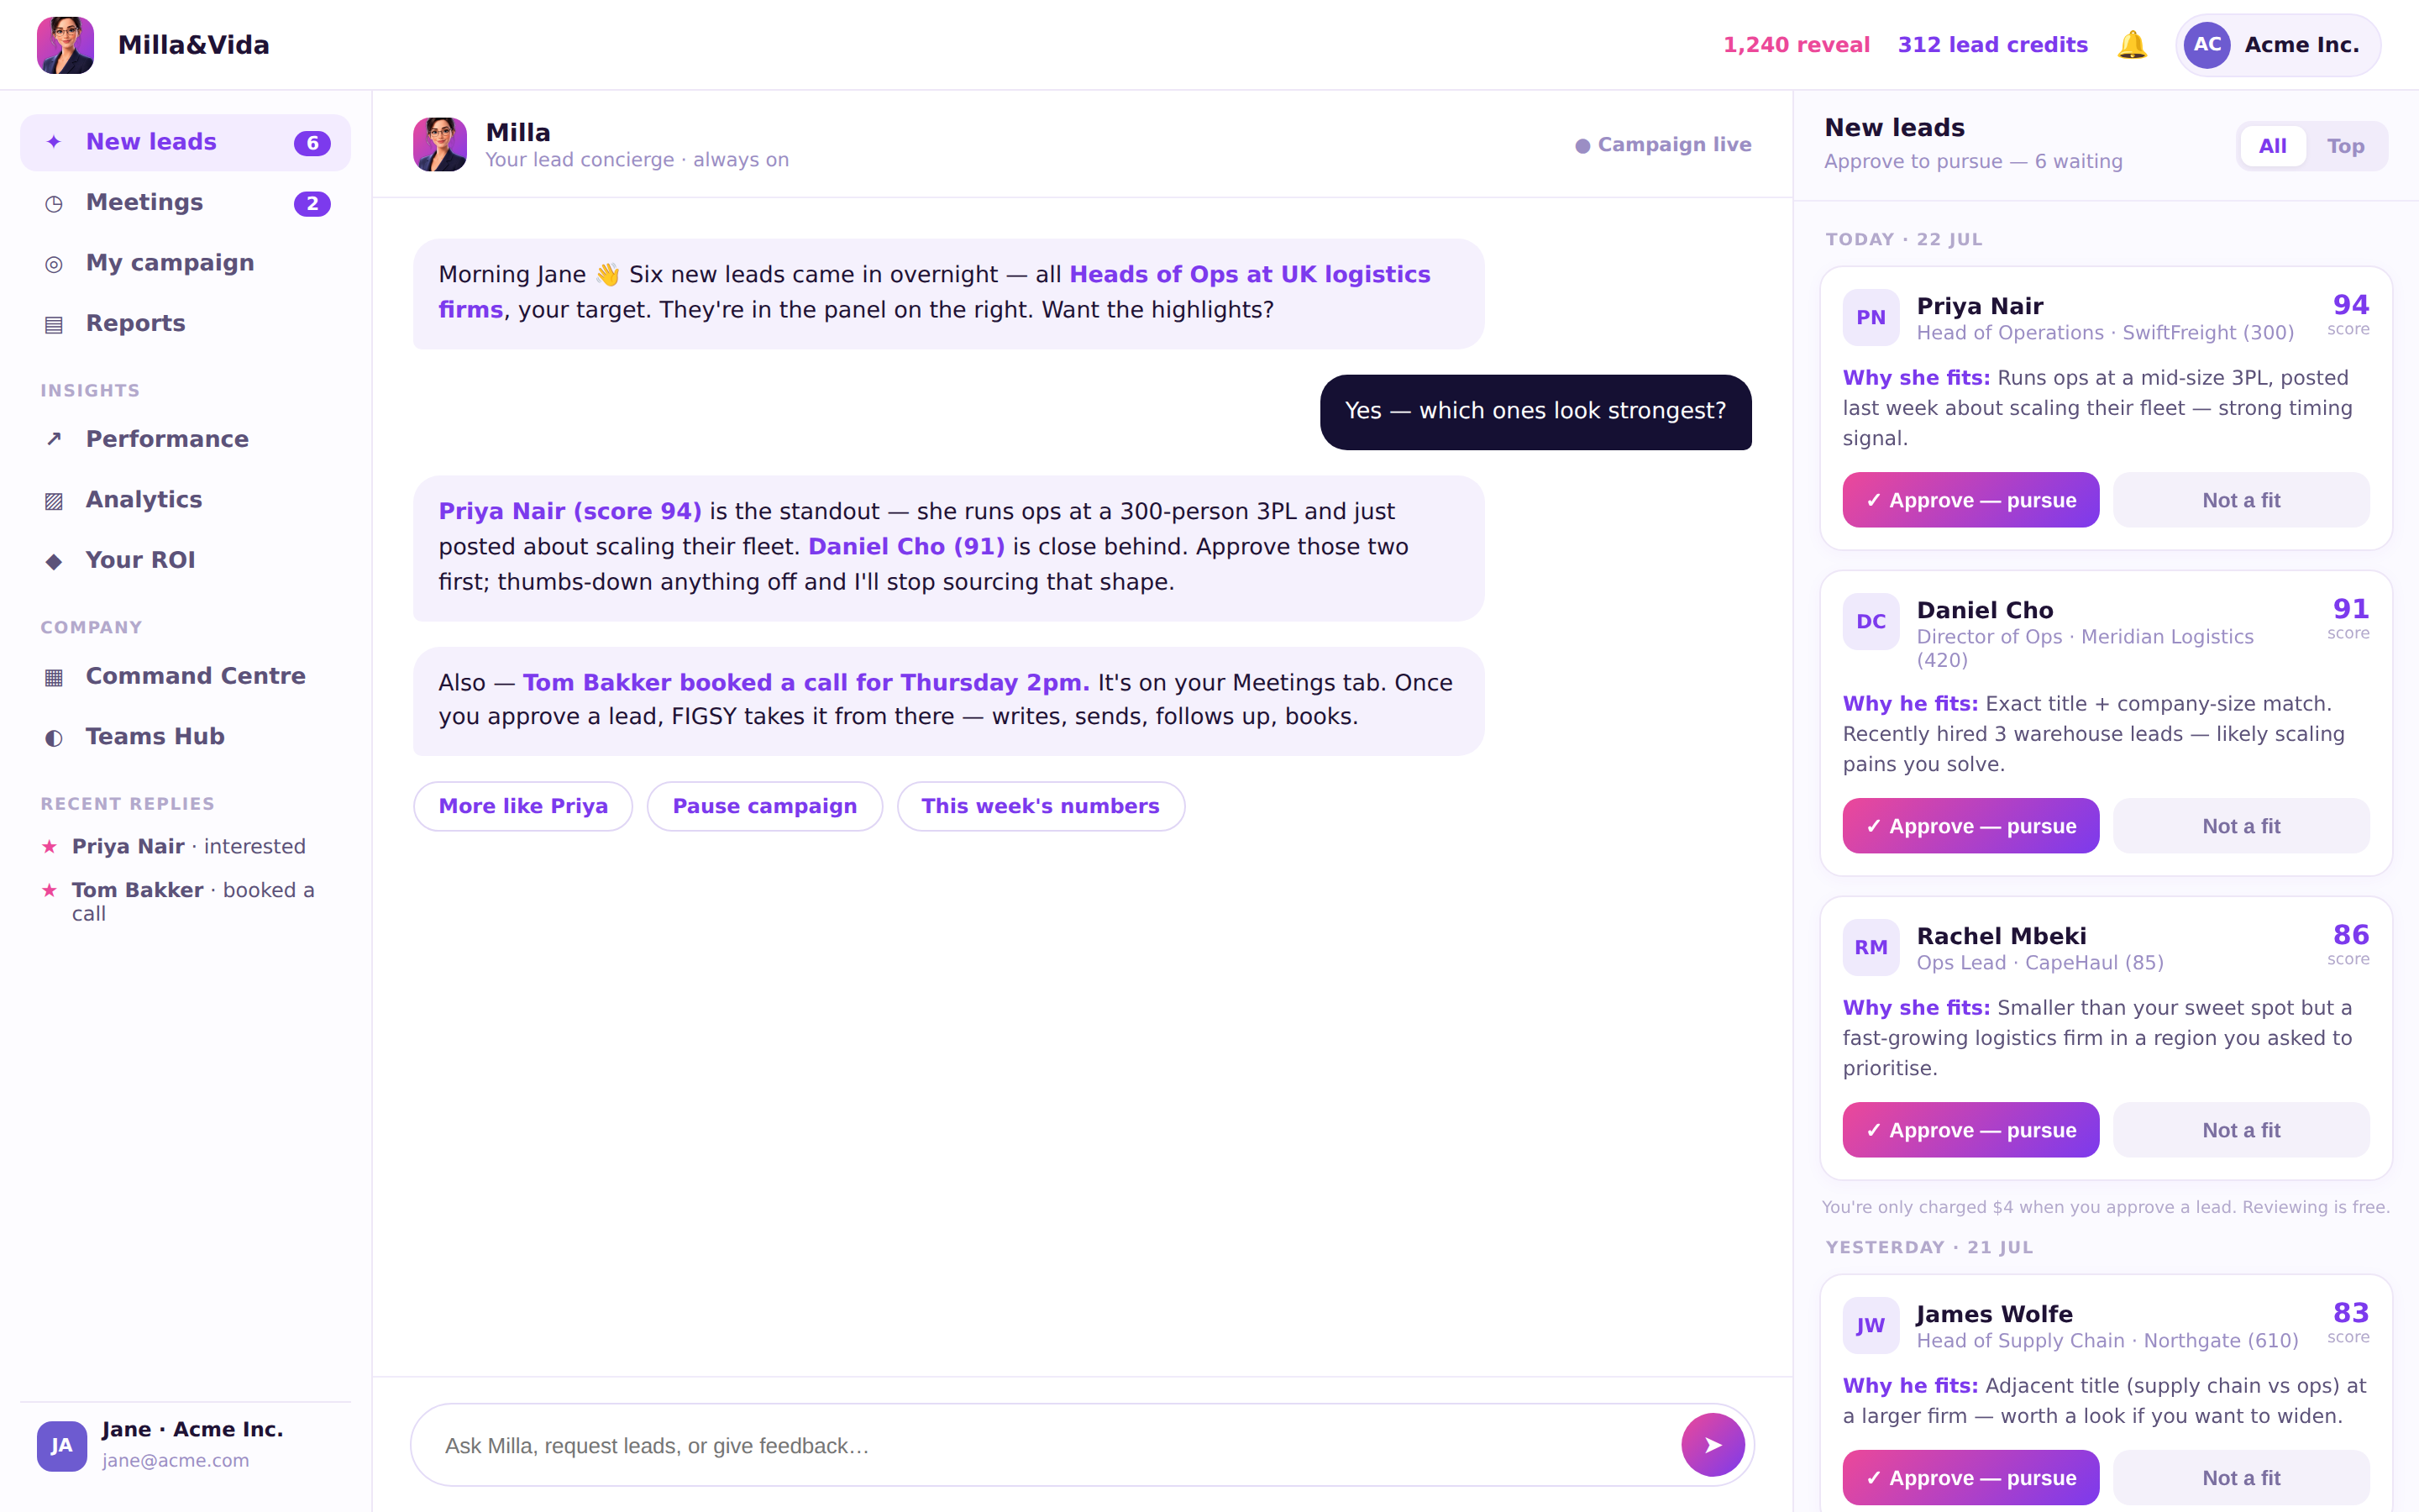
Task: Mark James Wolfe as not a fit
Action: (2241, 1478)
